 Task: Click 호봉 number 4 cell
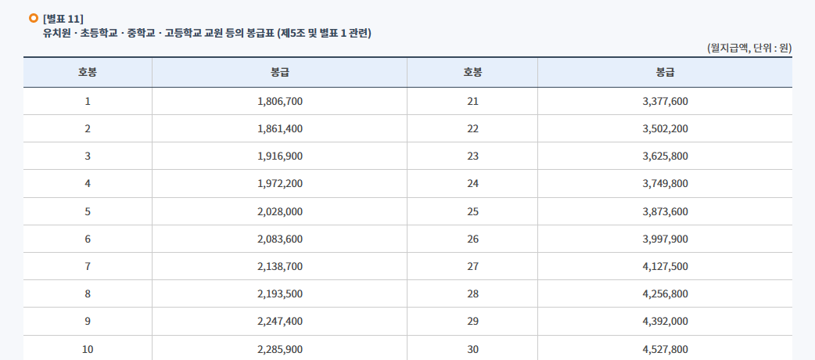[88, 184]
